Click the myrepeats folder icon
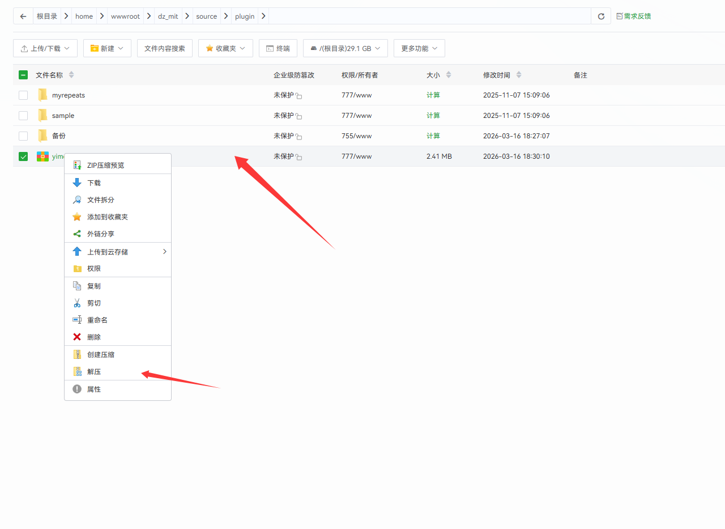Image resolution: width=725 pixels, height=529 pixels. (x=42, y=95)
